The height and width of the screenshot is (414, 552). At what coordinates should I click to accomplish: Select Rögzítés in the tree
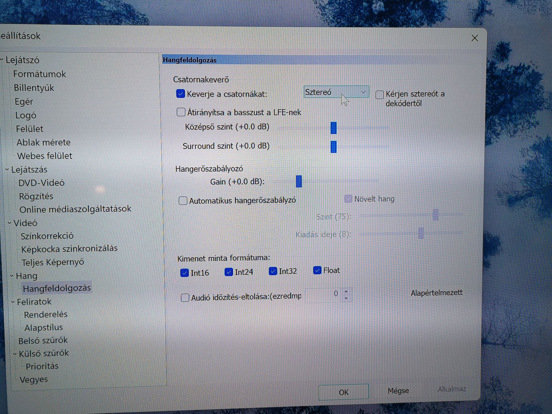click(36, 196)
